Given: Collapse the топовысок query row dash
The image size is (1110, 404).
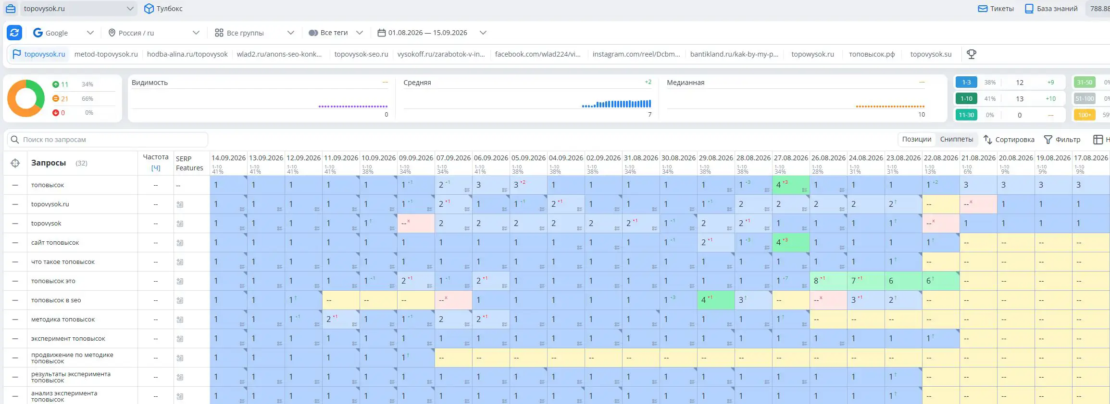Looking at the screenshot, I should (15, 185).
